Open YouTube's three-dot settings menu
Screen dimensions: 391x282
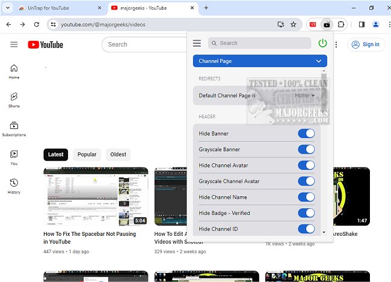(336, 44)
